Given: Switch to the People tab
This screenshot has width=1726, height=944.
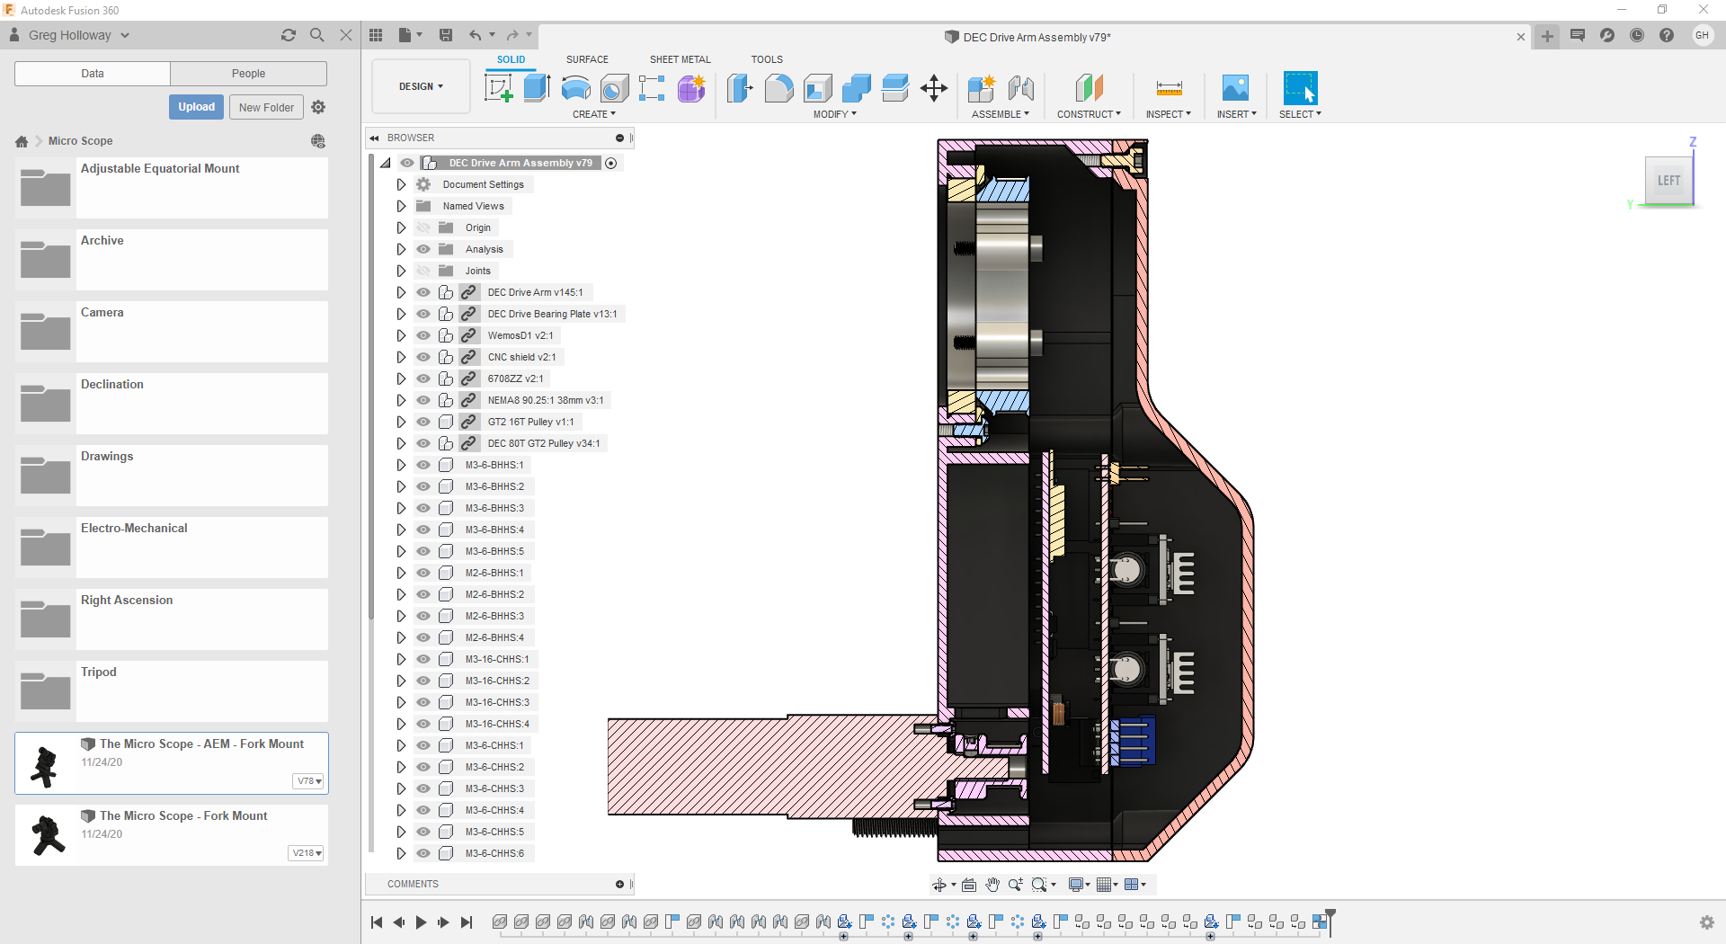Looking at the screenshot, I should 248,74.
